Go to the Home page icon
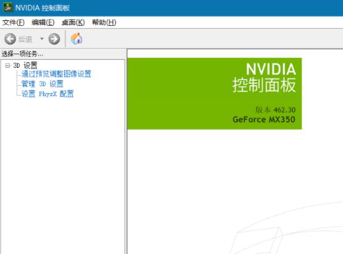The width and height of the screenshot is (343, 254). pos(76,38)
